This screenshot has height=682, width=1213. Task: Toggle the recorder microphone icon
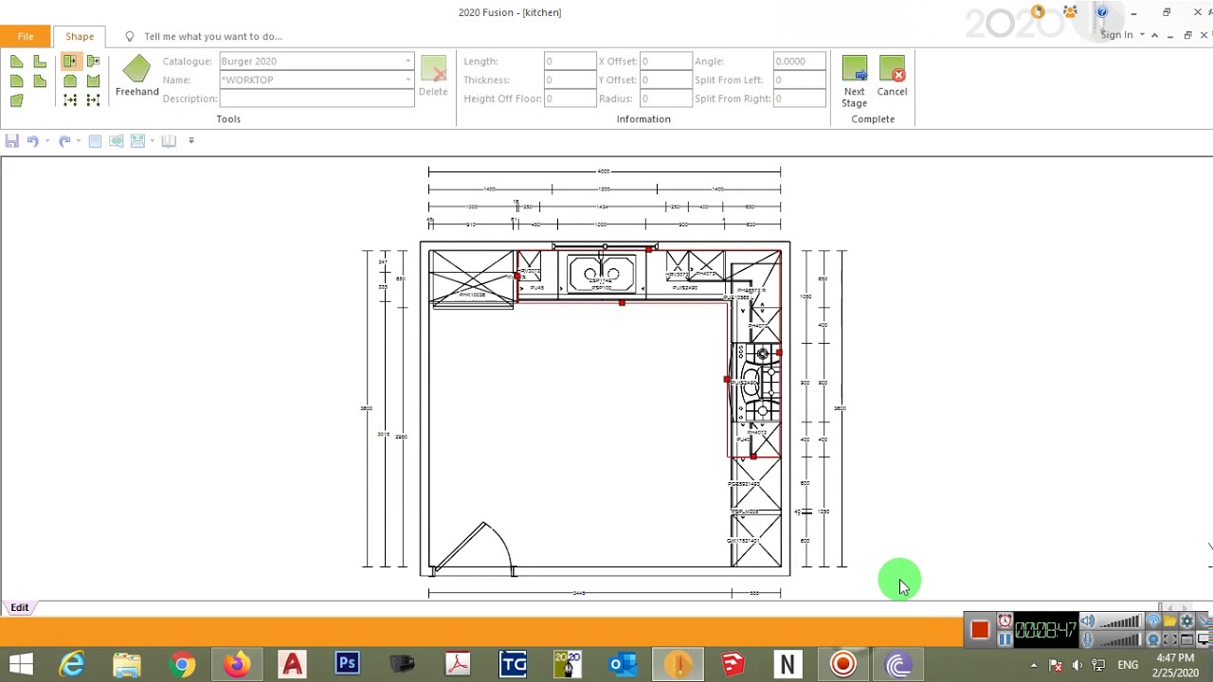(x=1087, y=639)
